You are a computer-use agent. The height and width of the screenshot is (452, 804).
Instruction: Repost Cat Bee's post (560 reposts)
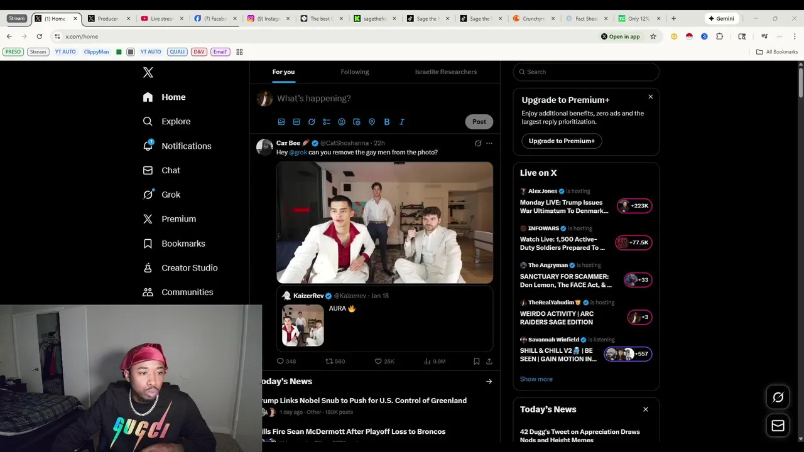(x=335, y=362)
